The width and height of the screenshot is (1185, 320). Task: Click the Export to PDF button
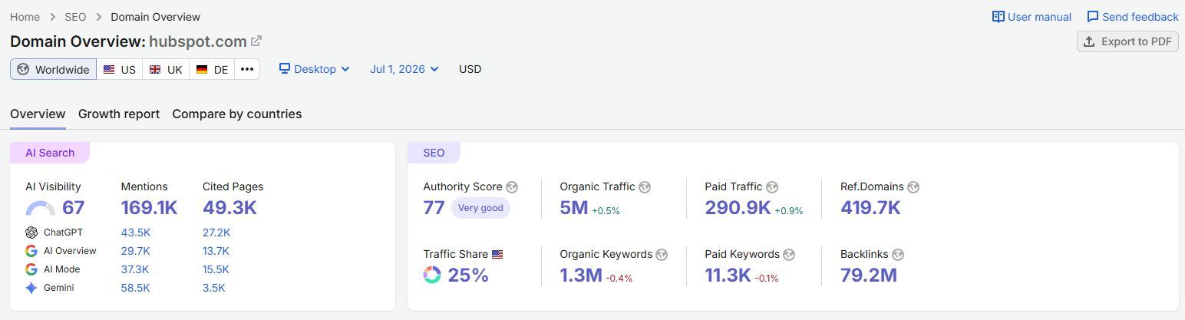click(1127, 41)
